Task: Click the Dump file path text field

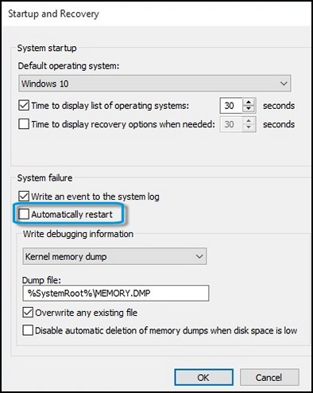Action: [116, 293]
